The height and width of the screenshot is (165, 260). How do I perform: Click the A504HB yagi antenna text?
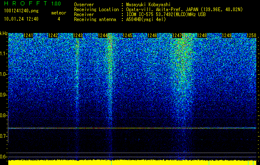pos(146,19)
